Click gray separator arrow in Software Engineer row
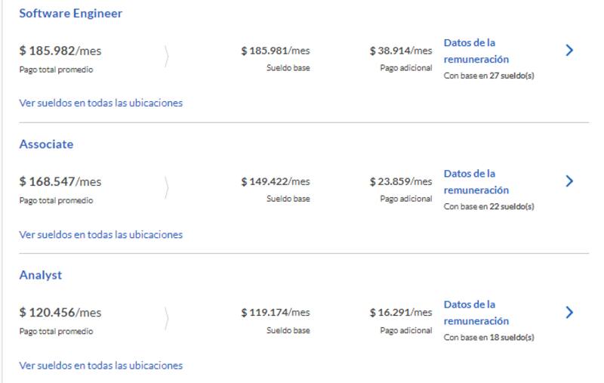The image size is (604, 383). [x=167, y=57]
